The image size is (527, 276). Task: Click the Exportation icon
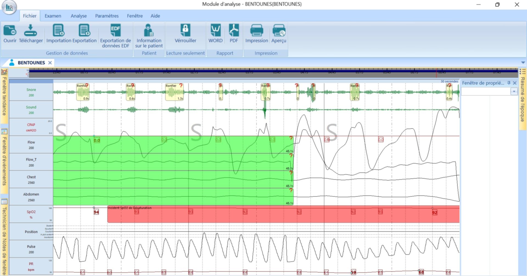84,31
